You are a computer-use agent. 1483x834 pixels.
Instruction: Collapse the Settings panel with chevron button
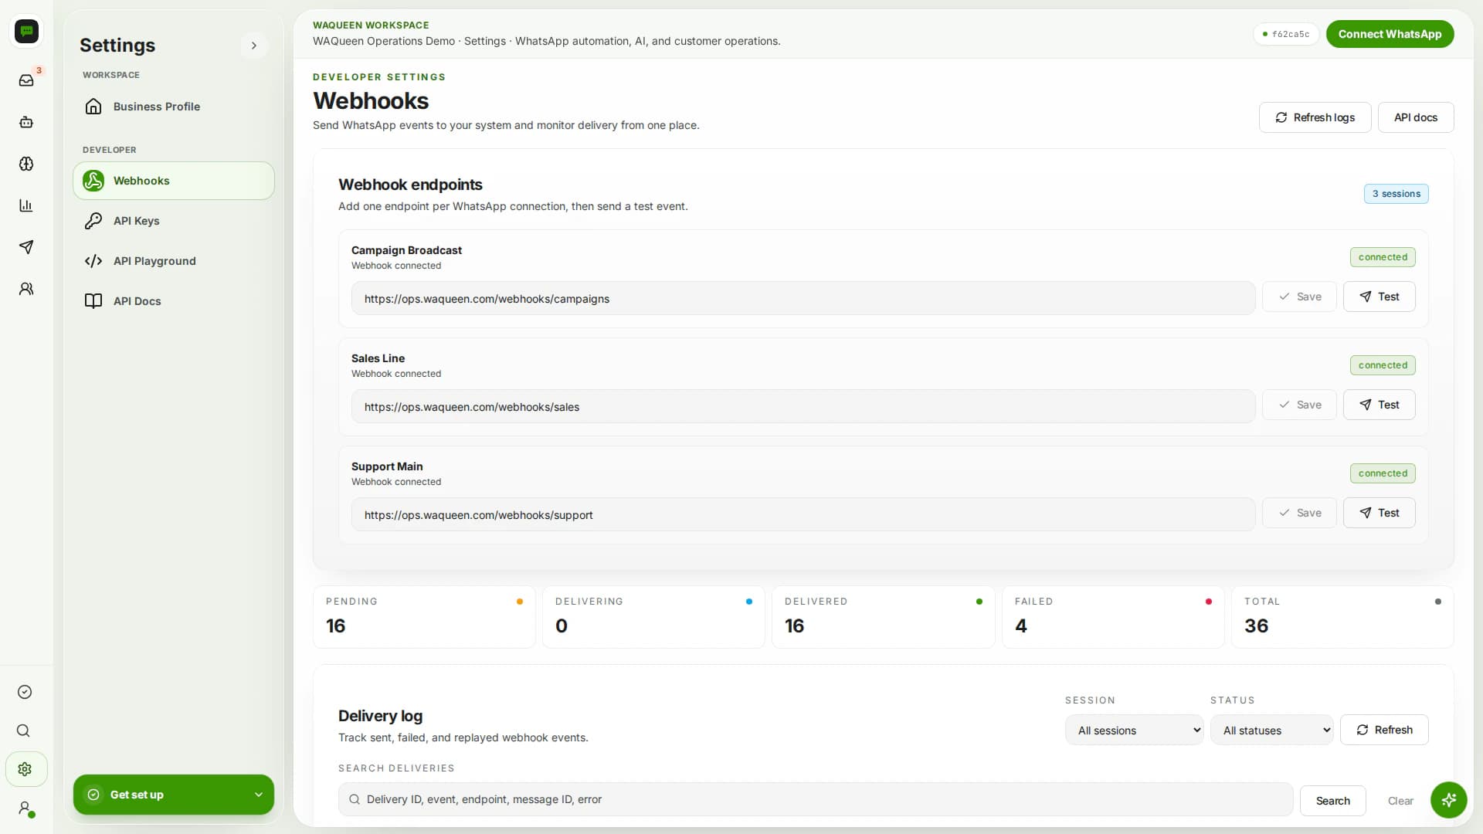(x=254, y=46)
